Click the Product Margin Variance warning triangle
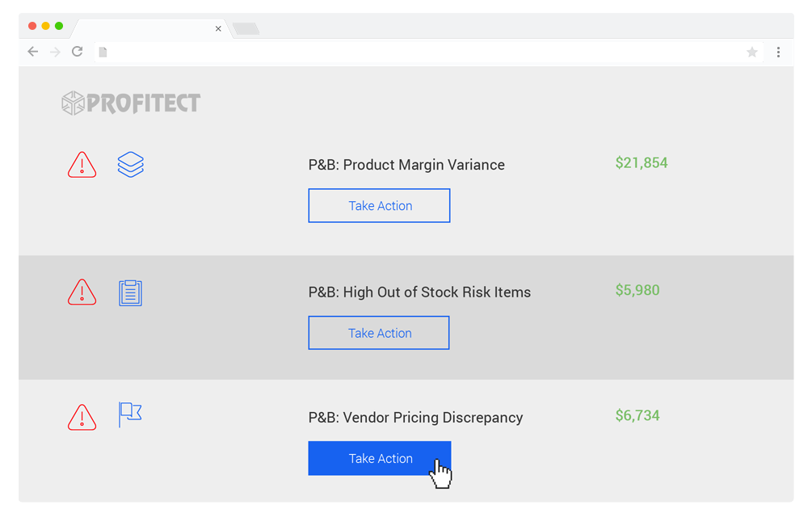Viewport: 812px width, 526px height. 82,165
